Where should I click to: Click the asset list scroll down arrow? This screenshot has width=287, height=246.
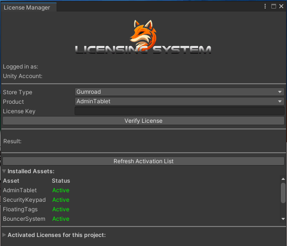click(283, 219)
